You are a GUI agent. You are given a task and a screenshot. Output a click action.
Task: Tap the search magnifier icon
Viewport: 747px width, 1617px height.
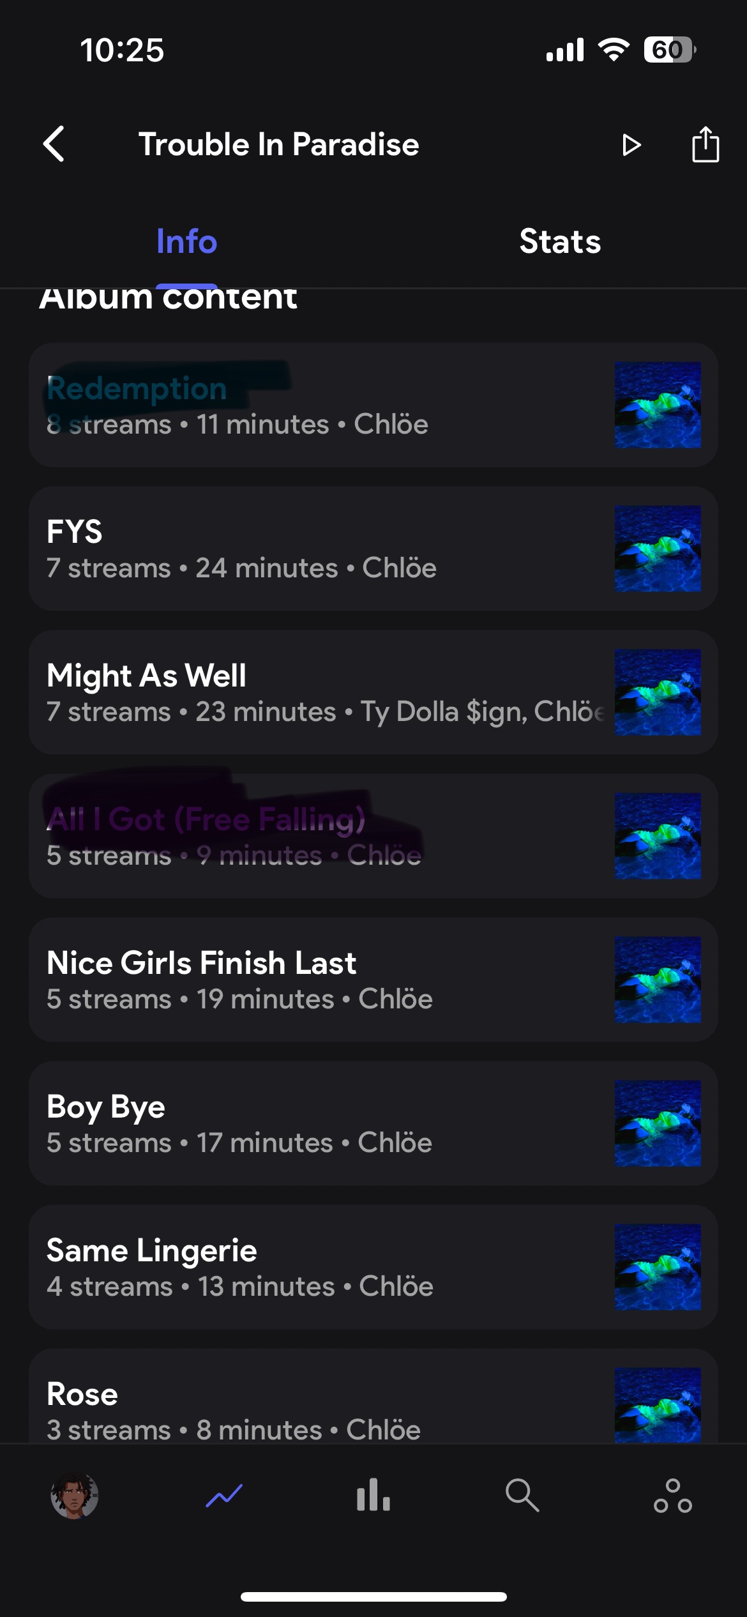click(522, 1496)
